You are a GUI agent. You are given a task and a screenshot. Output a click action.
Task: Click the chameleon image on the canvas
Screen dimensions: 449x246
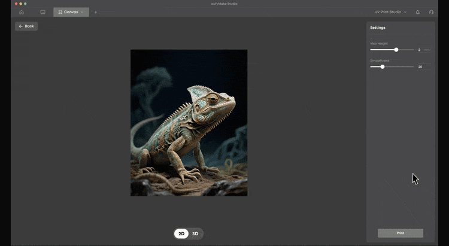(189, 123)
